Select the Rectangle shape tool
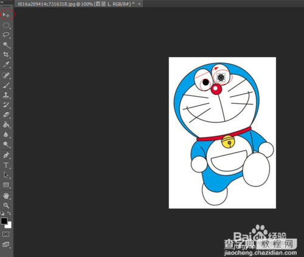This screenshot has height=257, width=304. click(6, 185)
